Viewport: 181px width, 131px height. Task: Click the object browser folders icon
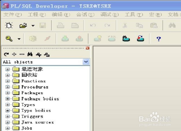tap(47, 55)
